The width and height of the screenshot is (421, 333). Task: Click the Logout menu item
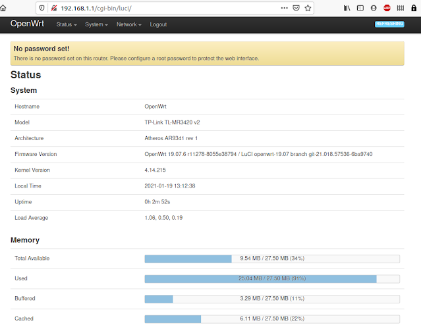[x=158, y=24]
